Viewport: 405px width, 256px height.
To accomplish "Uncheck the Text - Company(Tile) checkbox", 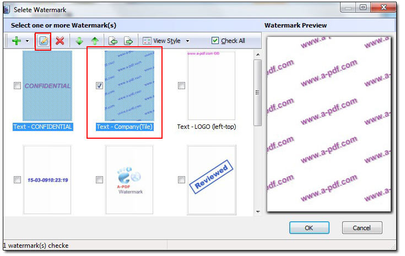I will 99,85.
